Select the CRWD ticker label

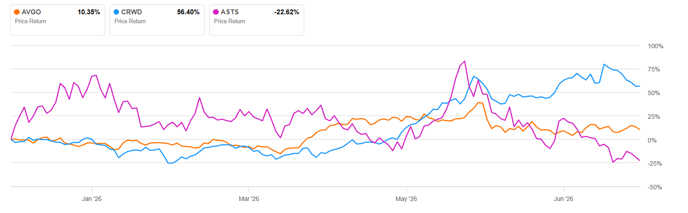point(131,13)
